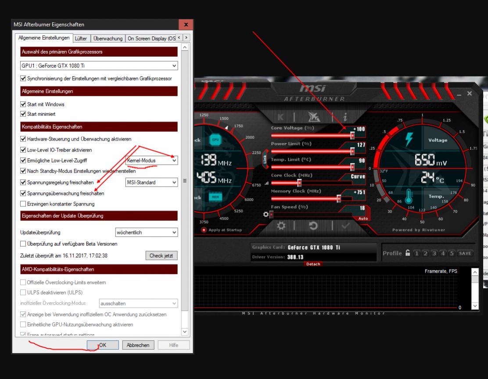Adjust the Core Voltage slider handle
Viewport: 488px width, 379px height.
[x=352, y=135]
